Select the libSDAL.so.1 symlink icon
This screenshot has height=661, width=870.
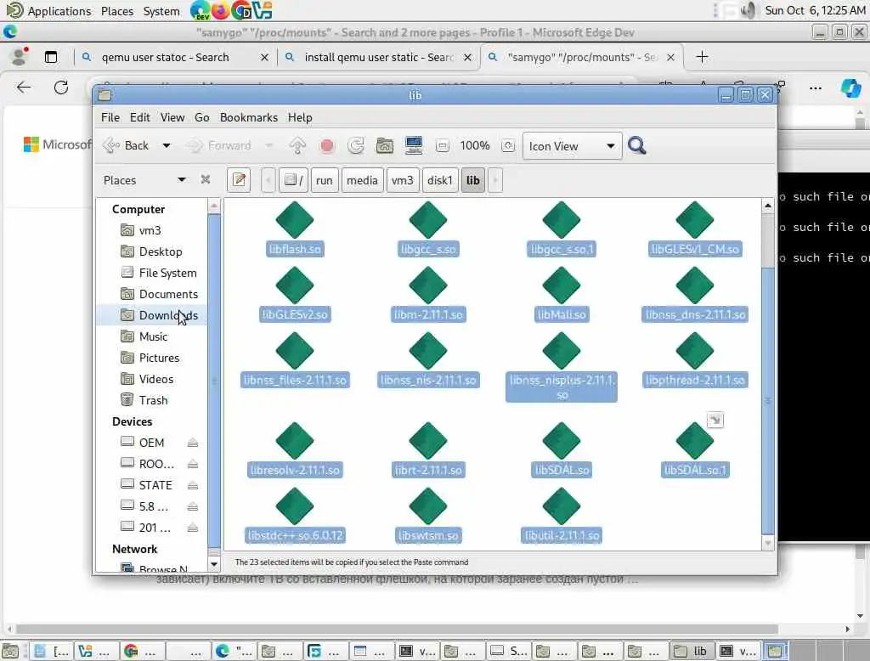pyautogui.click(x=695, y=441)
